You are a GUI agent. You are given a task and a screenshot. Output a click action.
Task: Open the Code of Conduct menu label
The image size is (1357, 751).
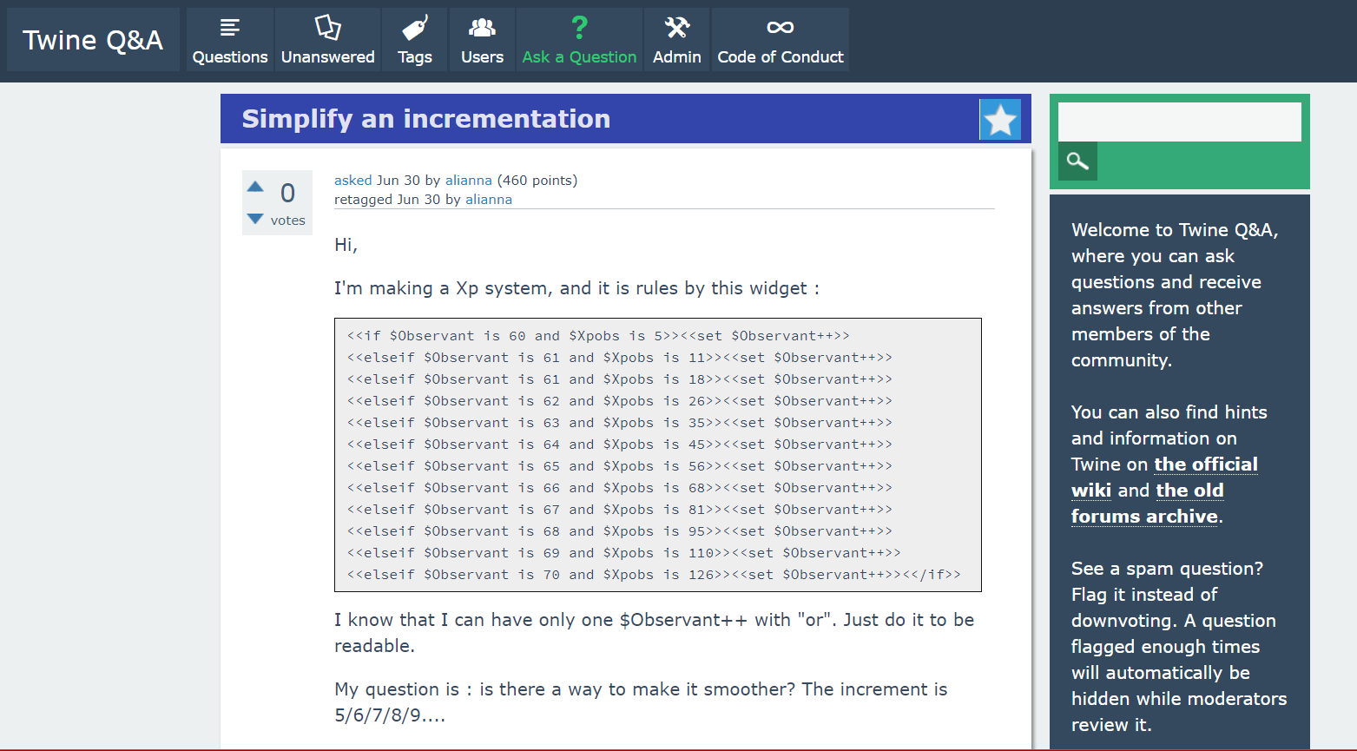(781, 57)
